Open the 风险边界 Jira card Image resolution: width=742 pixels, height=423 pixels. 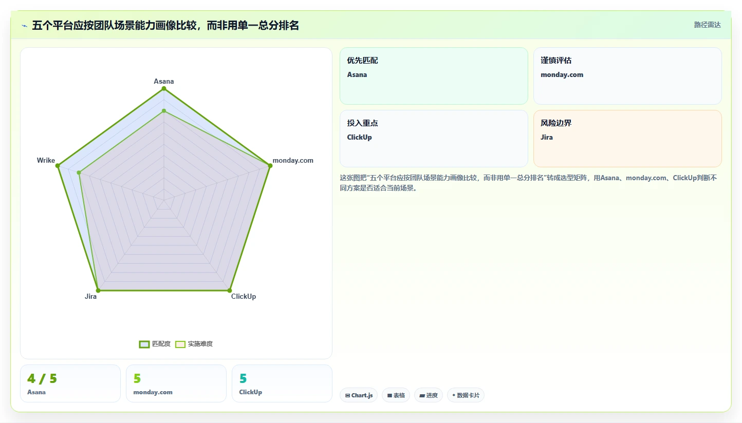627,139
